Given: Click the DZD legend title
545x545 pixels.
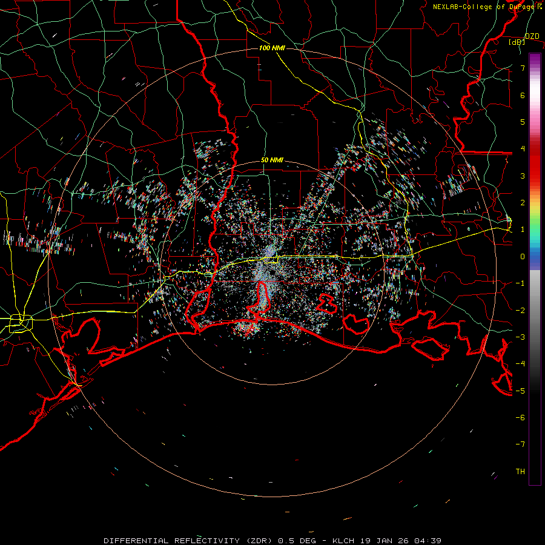Looking at the screenshot, I should 532,36.
